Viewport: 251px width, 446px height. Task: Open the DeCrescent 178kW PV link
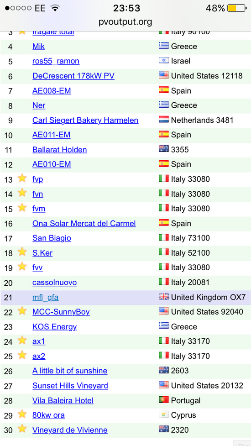pos(73,76)
